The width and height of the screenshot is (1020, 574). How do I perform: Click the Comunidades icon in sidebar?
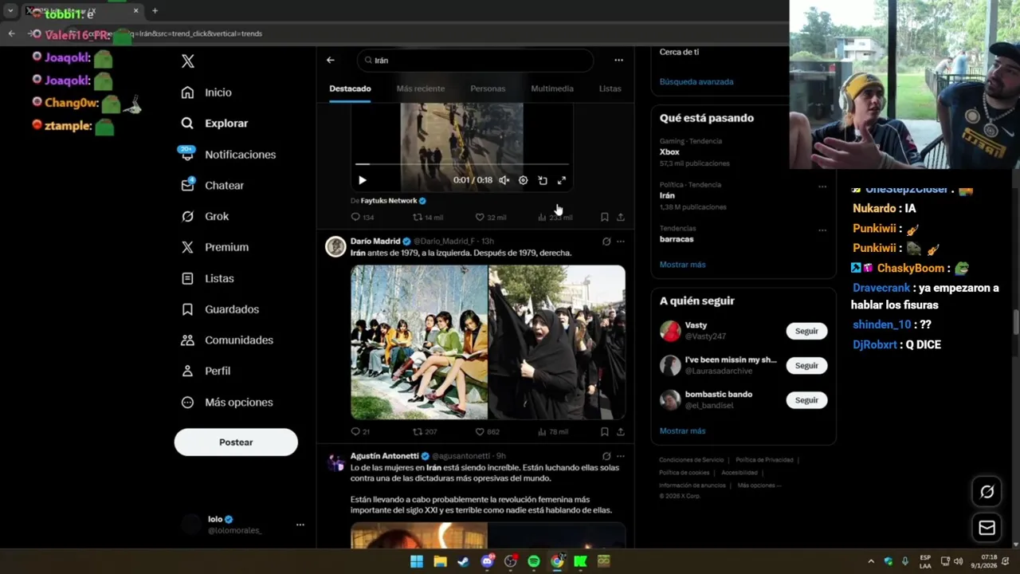coord(187,340)
